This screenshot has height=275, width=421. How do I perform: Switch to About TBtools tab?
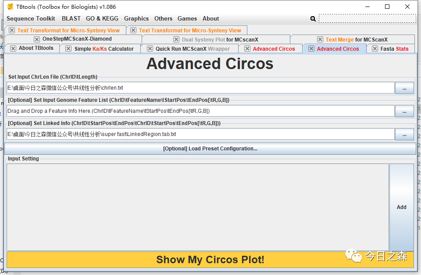[x=36, y=48]
